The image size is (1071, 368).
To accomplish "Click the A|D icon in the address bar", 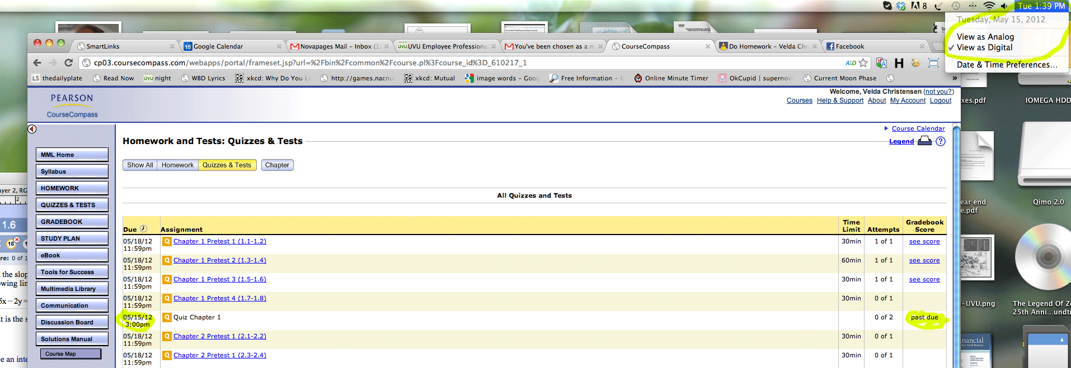I will coord(851,63).
